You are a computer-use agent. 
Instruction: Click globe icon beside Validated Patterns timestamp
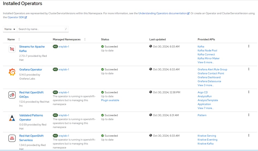tap(150, 115)
